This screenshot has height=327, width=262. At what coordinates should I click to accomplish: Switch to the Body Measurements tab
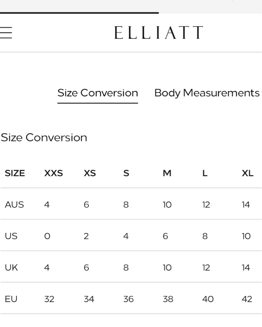[x=207, y=93]
